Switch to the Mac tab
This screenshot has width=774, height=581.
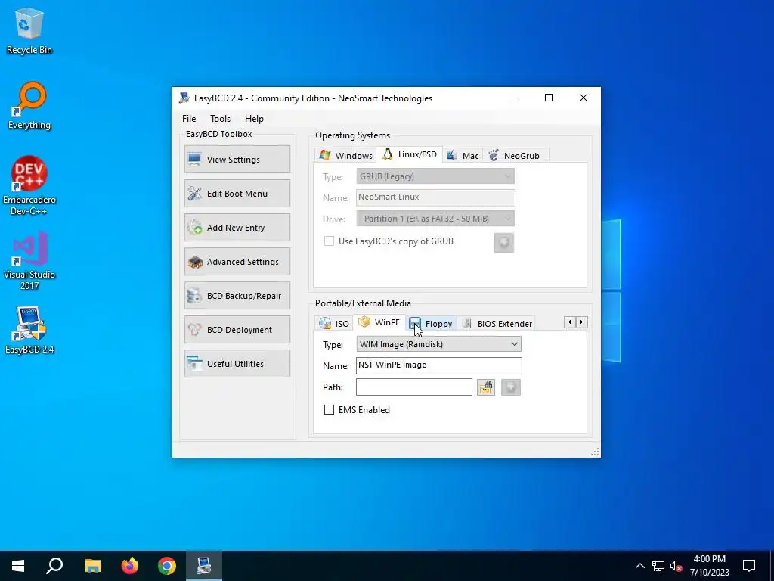pyautogui.click(x=463, y=155)
